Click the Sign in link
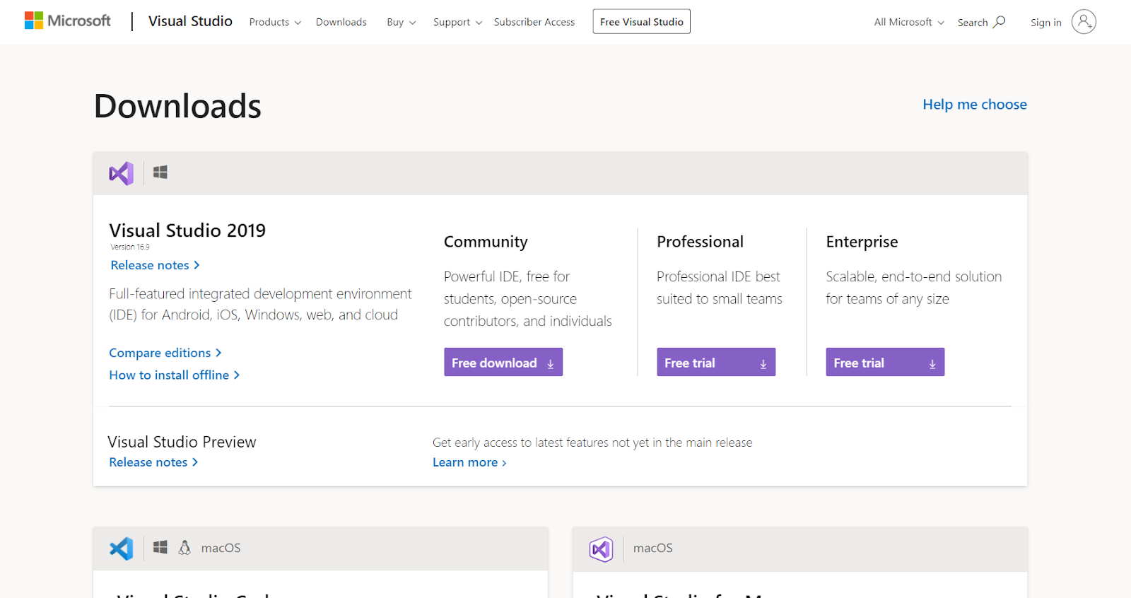Screen dimensions: 1131x598 pyautogui.click(x=1046, y=23)
